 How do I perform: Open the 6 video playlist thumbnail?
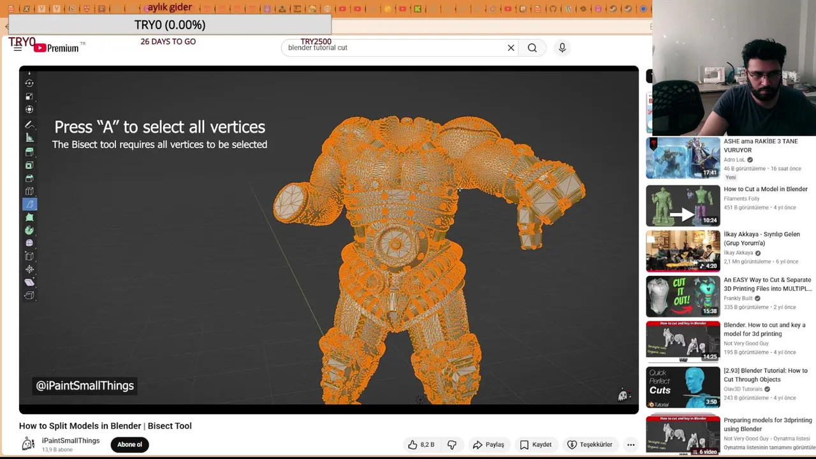click(683, 436)
